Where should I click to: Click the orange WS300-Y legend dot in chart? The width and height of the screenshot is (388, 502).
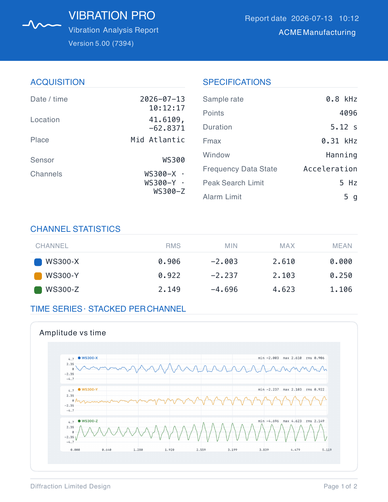pos(79,389)
